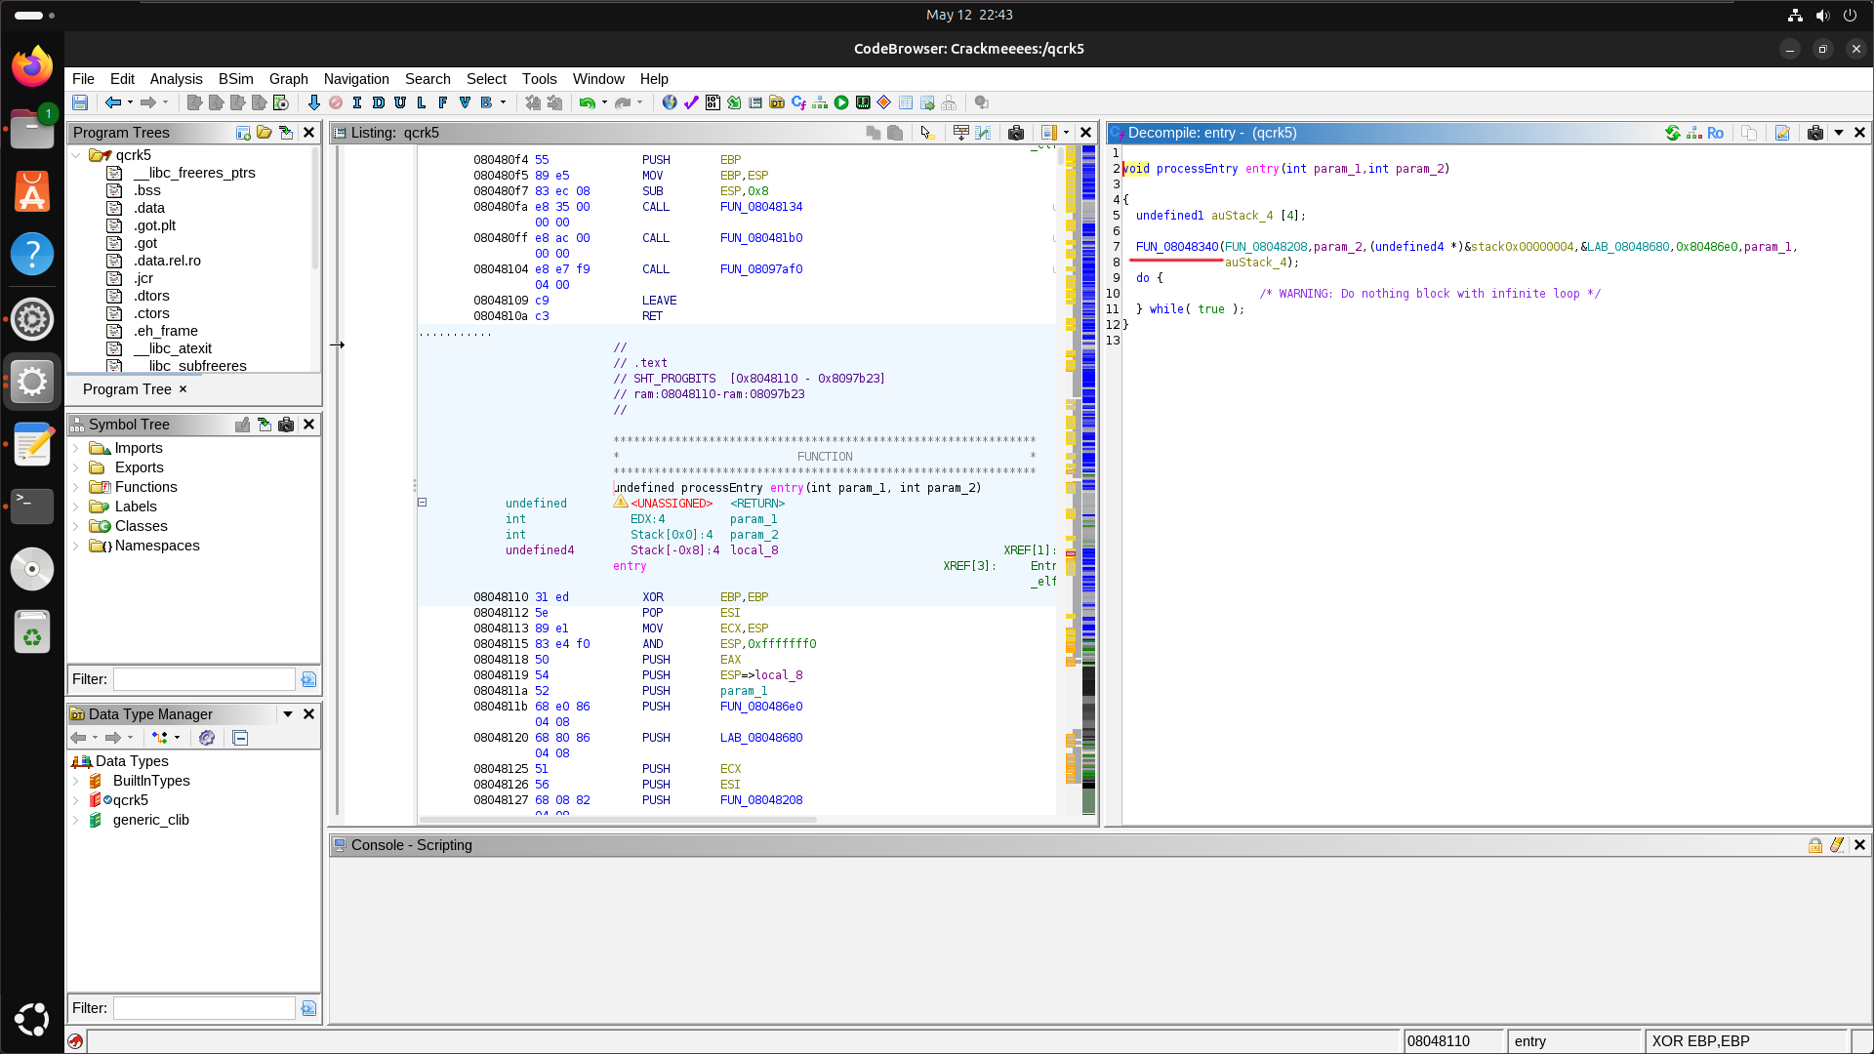Click the blue down arrow navigation icon
Screen dimensions: 1874x1054
pos(313,102)
